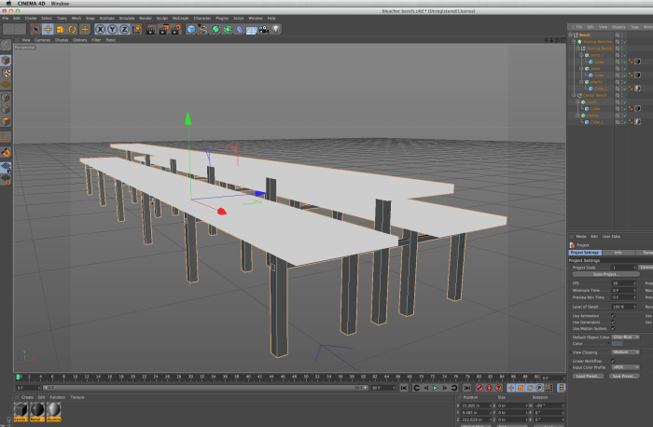The image size is (653, 427).
Task: Open the spline pen tool icon
Action: click(x=203, y=29)
